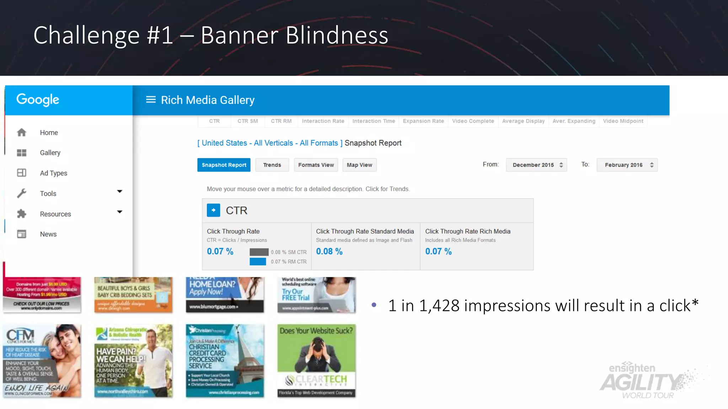Click the Map View button

pyautogui.click(x=359, y=165)
